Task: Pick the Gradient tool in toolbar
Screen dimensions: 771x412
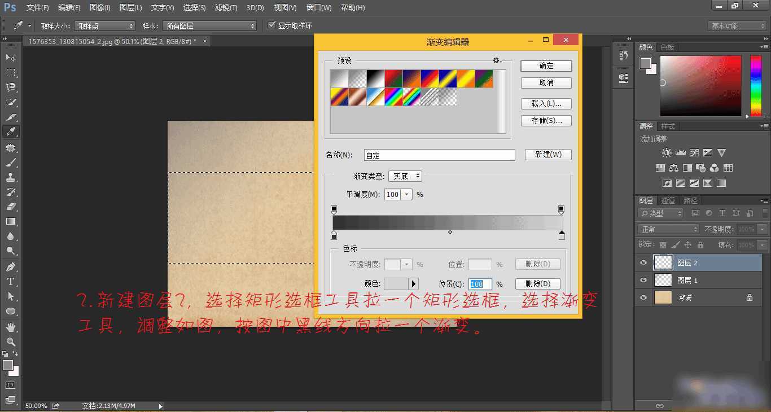Action: tap(11, 221)
